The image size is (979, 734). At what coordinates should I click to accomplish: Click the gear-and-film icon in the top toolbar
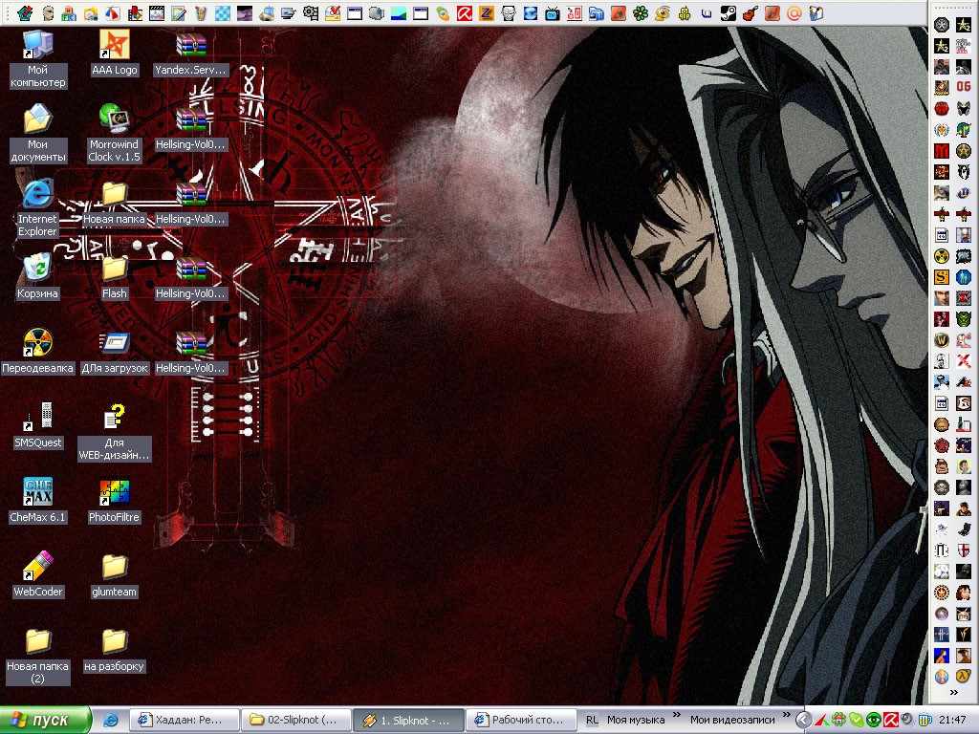pyautogui.click(x=311, y=13)
